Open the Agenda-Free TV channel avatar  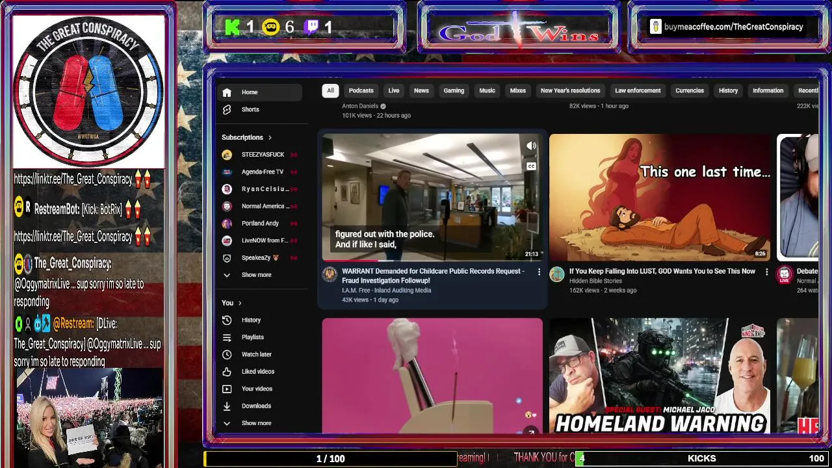227,172
